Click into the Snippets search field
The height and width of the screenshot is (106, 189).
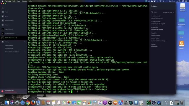coord(156,12)
